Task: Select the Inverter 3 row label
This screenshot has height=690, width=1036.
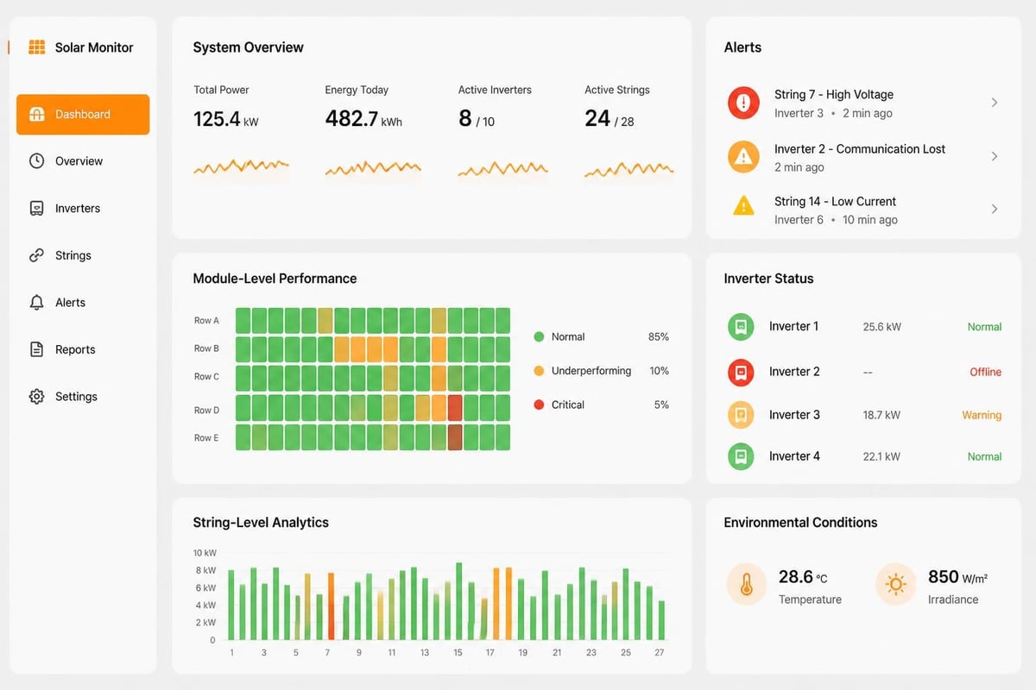Action: tap(794, 415)
